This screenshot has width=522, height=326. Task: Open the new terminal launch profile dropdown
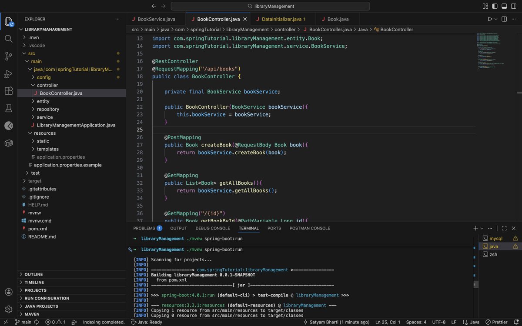[x=482, y=228]
